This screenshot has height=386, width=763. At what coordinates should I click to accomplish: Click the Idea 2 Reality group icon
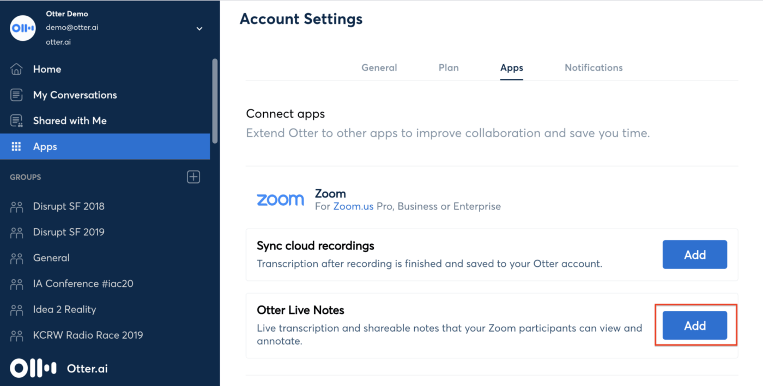pos(16,309)
